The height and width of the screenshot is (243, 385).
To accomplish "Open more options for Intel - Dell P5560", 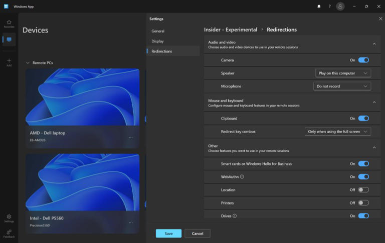I will pyautogui.click(x=131, y=222).
